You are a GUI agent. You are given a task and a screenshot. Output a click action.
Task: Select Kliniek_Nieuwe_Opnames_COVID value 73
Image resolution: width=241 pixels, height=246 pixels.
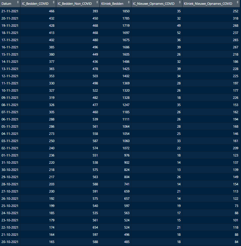(x=236, y=206)
